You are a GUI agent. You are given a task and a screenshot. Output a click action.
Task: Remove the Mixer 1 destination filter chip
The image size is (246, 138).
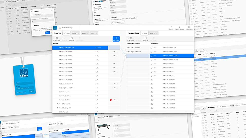156,33
